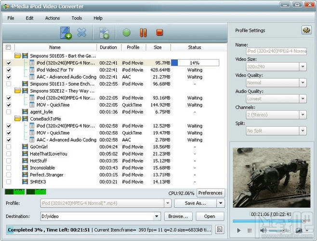The height and width of the screenshot is (241, 317).
Task: Open the Profile Settings gear icon
Action: click(x=306, y=30)
